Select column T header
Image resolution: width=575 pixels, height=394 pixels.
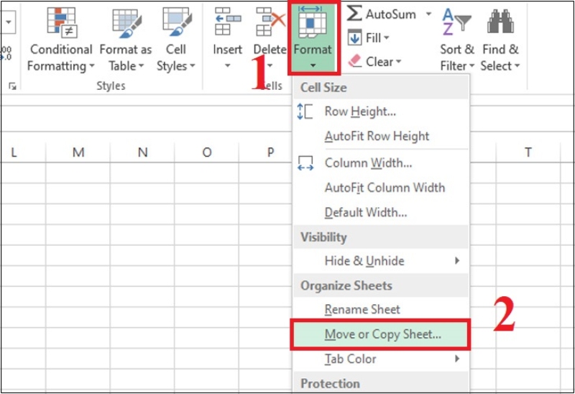(x=528, y=152)
